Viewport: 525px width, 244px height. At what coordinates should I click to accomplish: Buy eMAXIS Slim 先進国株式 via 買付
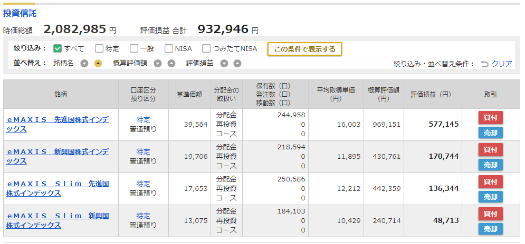coord(491,181)
